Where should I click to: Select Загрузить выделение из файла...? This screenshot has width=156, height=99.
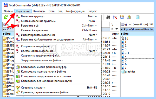pyautogui.click(x=58, y=60)
